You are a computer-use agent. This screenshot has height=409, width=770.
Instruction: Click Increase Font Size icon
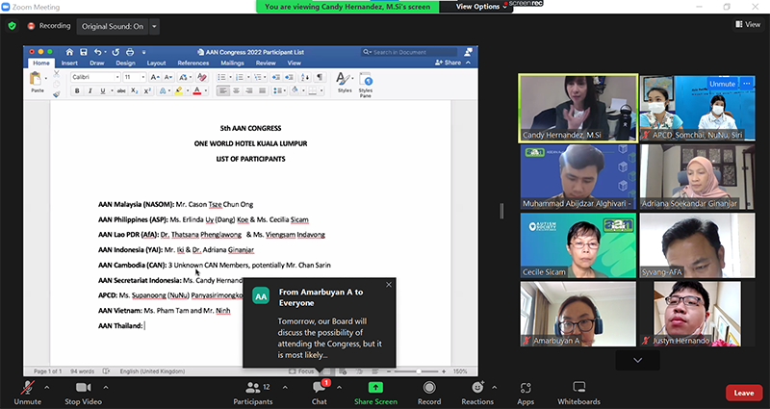154,77
